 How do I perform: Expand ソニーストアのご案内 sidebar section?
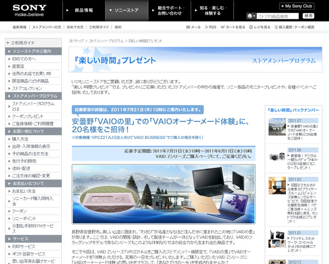coord(33,51)
